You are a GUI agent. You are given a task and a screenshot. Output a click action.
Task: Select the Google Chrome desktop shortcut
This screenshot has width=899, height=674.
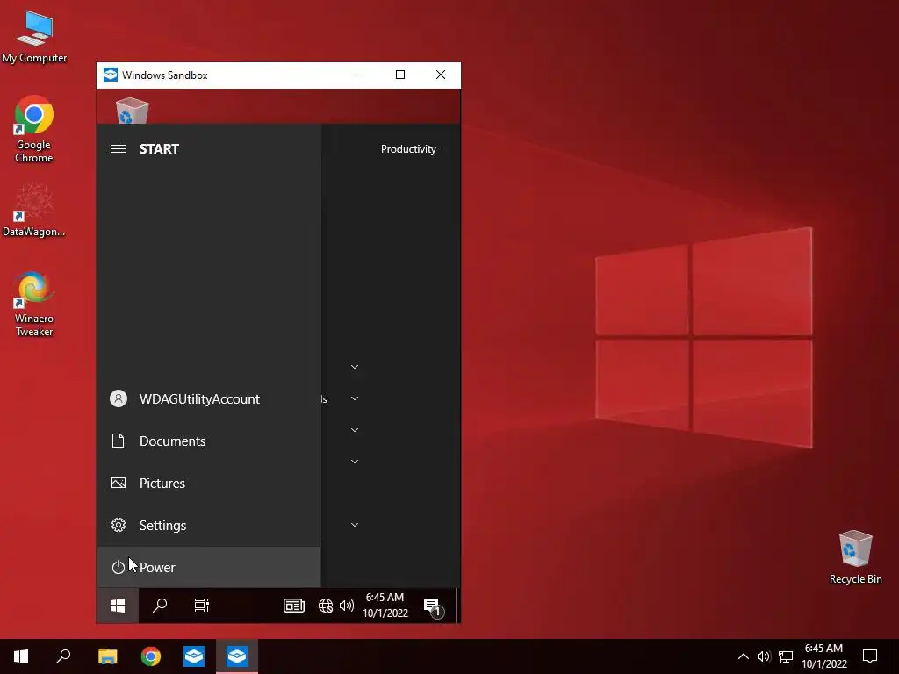pos(34,130)
